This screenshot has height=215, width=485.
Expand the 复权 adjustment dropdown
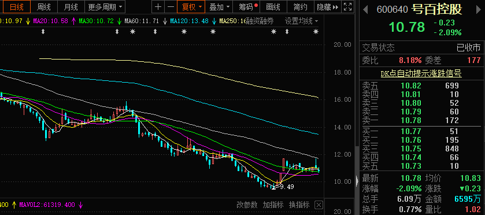point(191,7)
